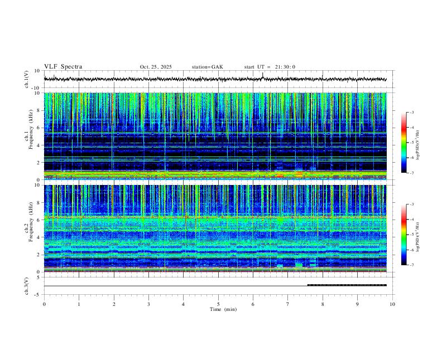Click the "8" kHz tick of ch.1 spectrogram
Screen dimensions: 442x341
tap(39, 110)
